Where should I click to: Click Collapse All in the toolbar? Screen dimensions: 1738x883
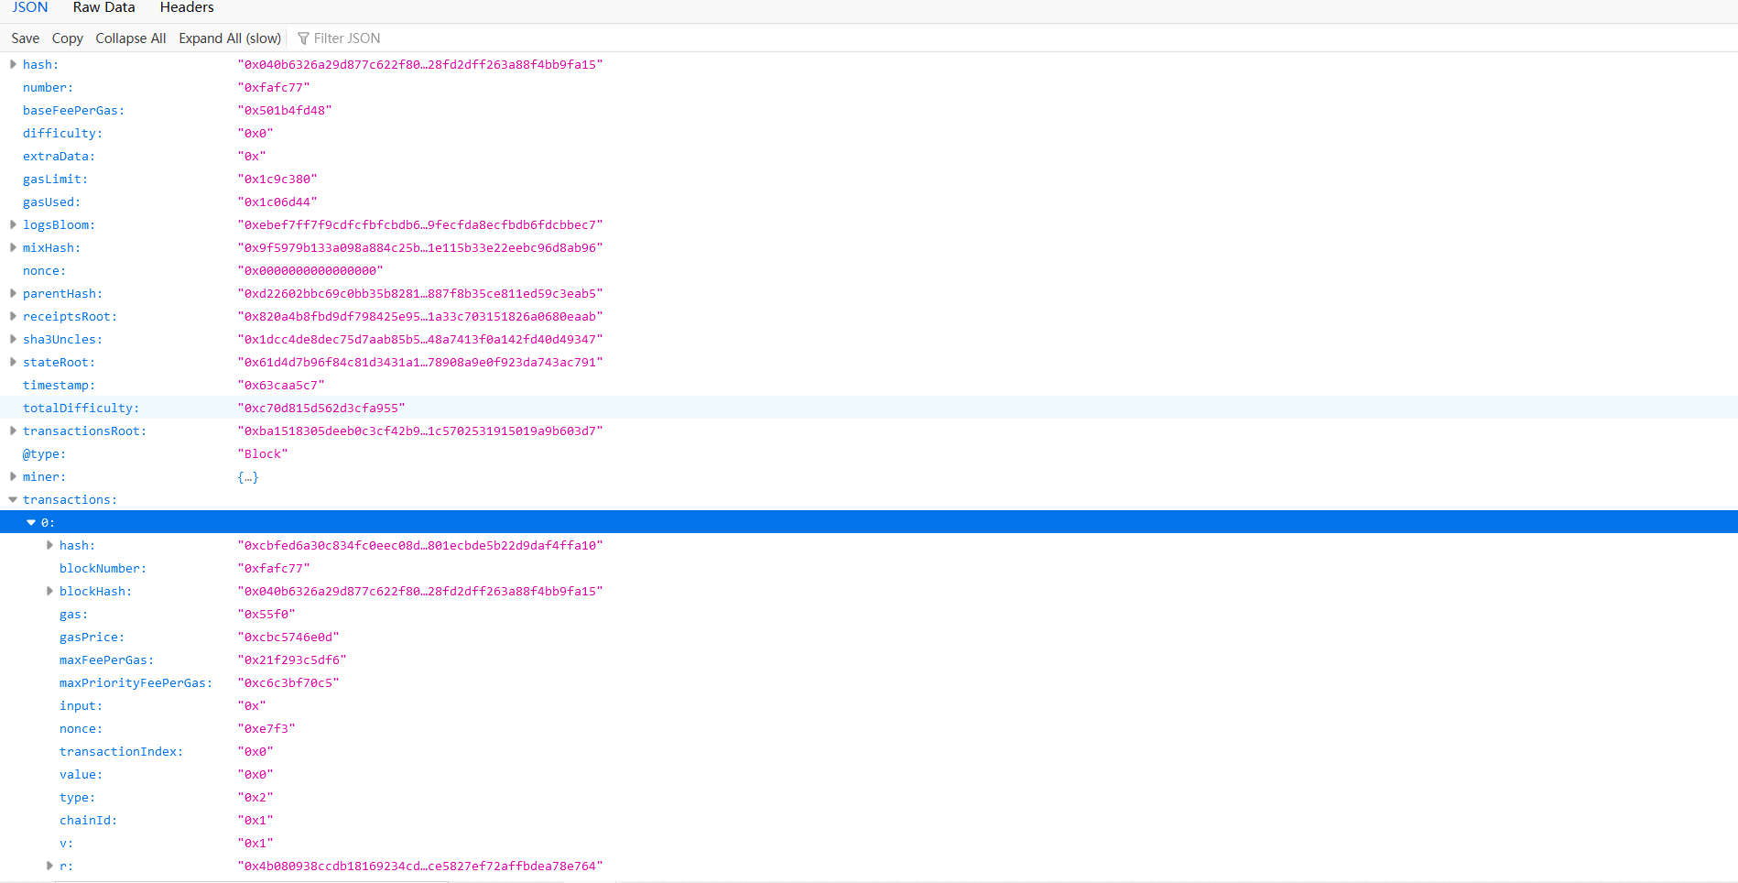[x=130, y=38]
